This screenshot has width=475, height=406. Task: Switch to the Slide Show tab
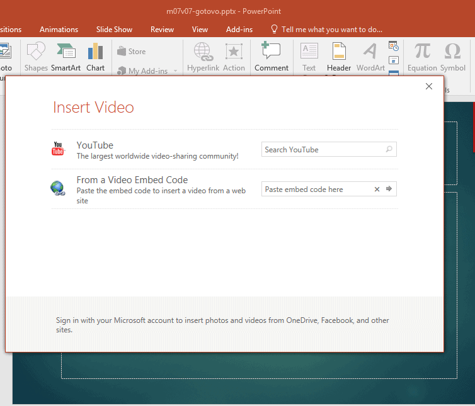pyautogui.click(x=114, y=30)
